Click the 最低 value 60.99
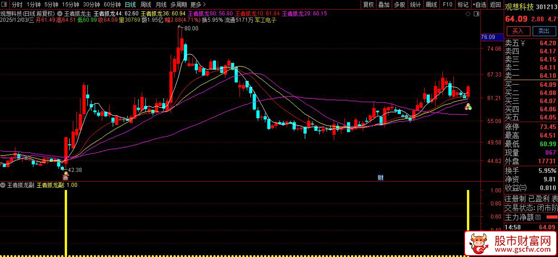This screenshot has width=558, height=257. pyautogui.click(x=548, y=144)
